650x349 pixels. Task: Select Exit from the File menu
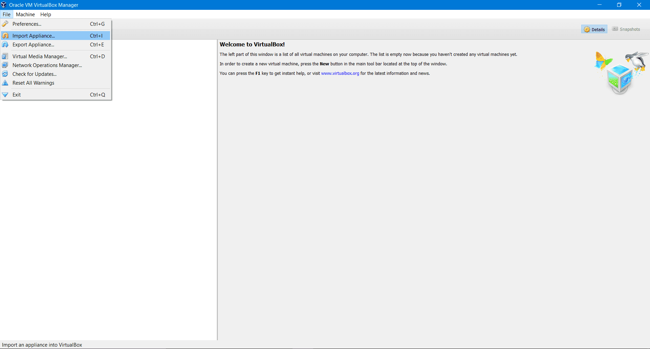click(x=56, y=94)
